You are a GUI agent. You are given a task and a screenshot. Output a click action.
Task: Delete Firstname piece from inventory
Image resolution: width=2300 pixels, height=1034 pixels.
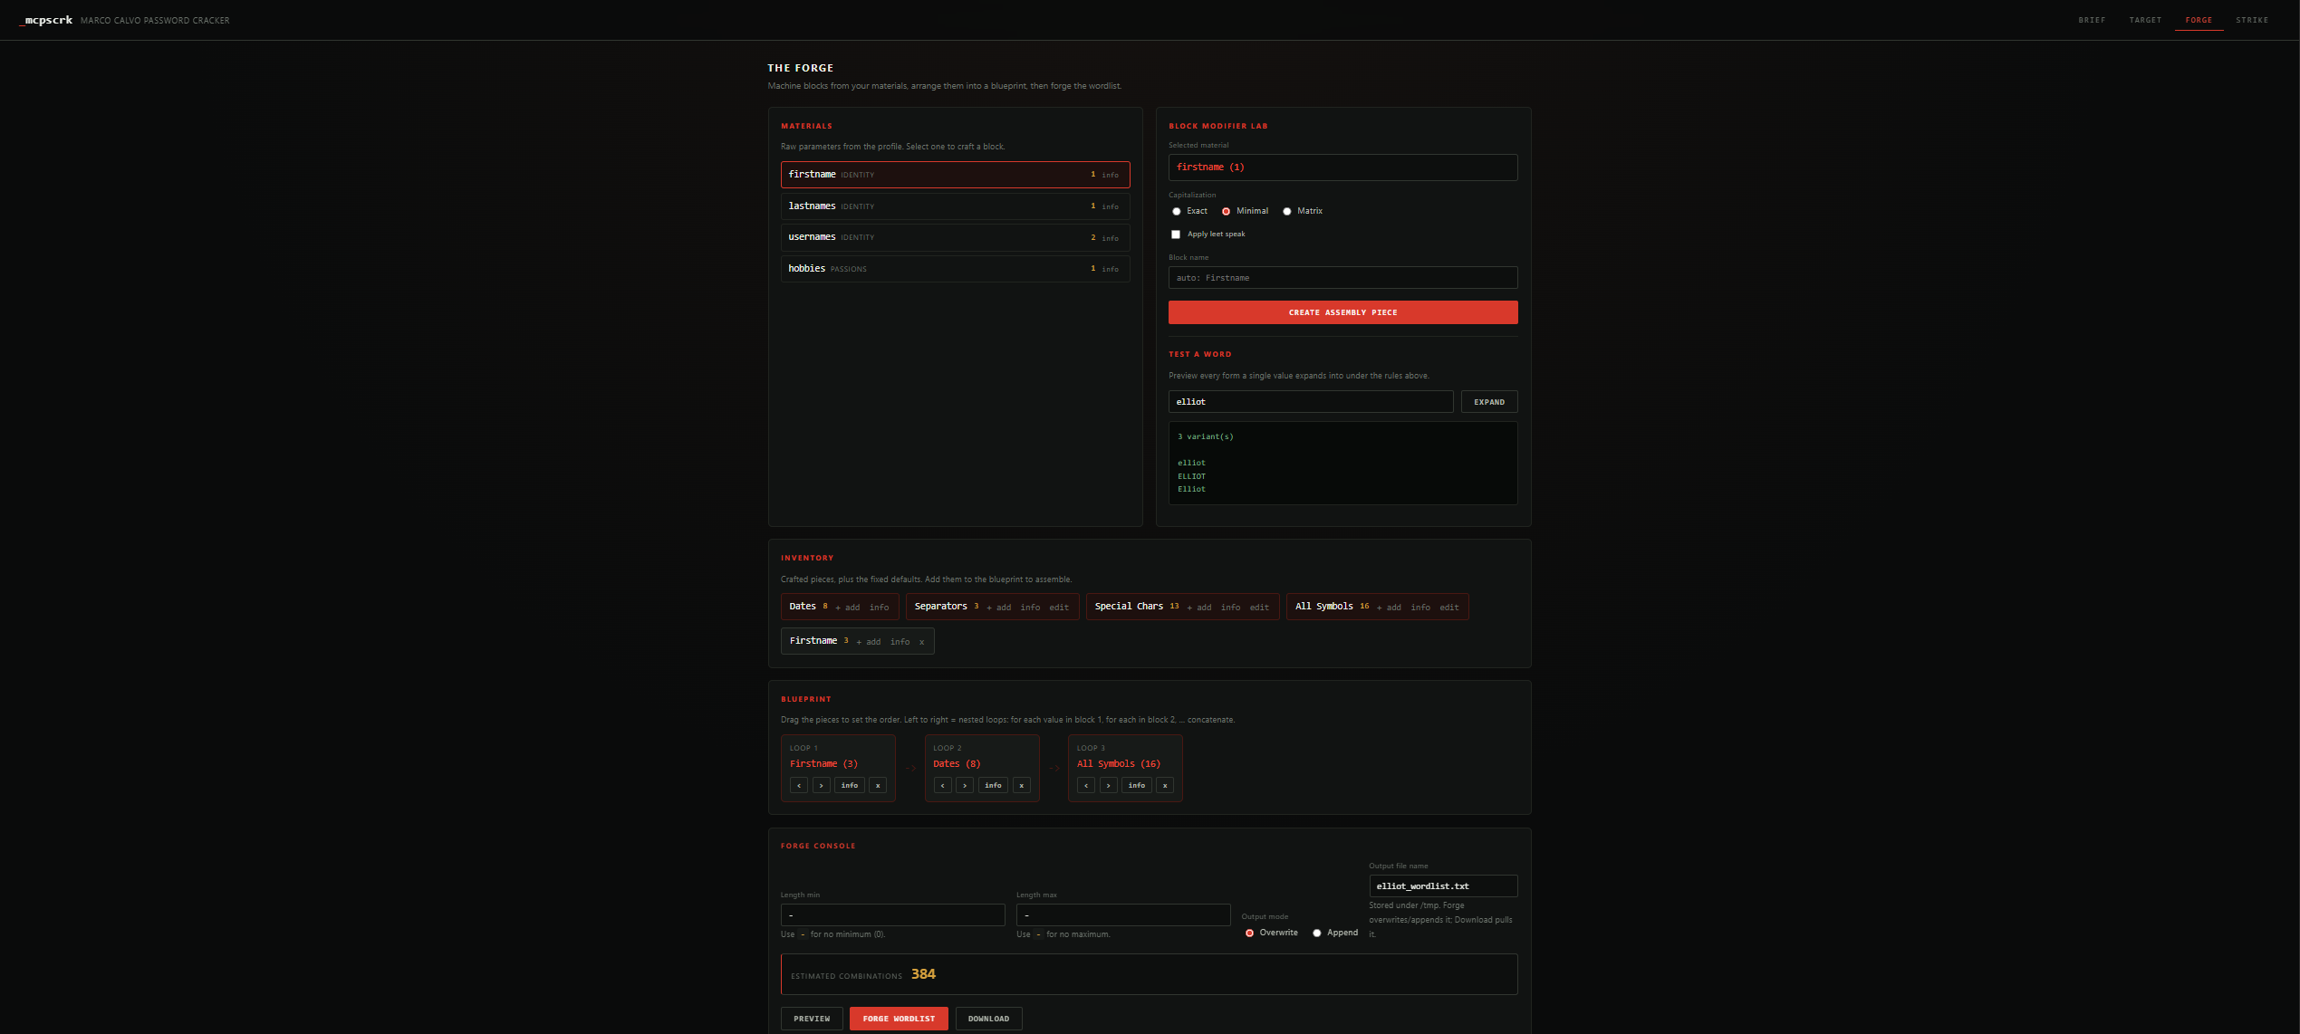click(x=922, y=642)
